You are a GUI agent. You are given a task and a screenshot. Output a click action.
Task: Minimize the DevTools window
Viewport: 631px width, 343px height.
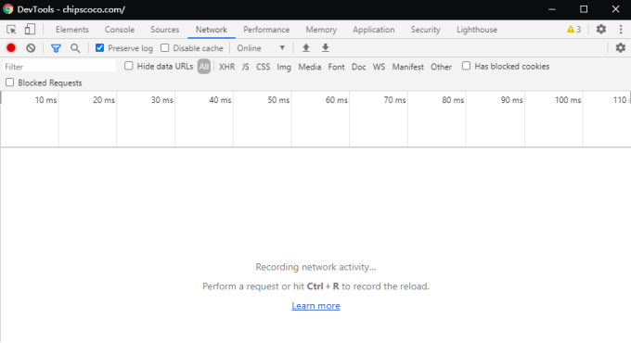coord(552,9)
